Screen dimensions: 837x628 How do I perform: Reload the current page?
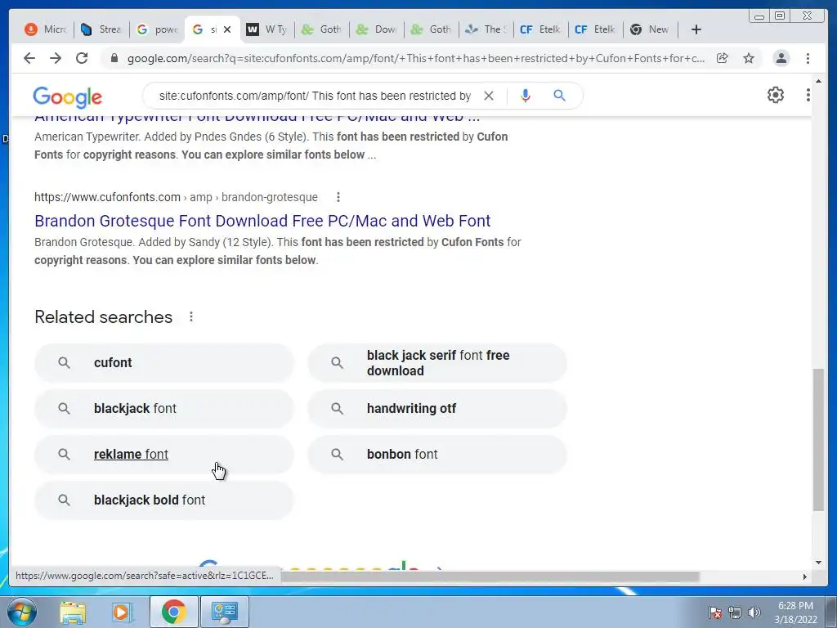[82, 58]
